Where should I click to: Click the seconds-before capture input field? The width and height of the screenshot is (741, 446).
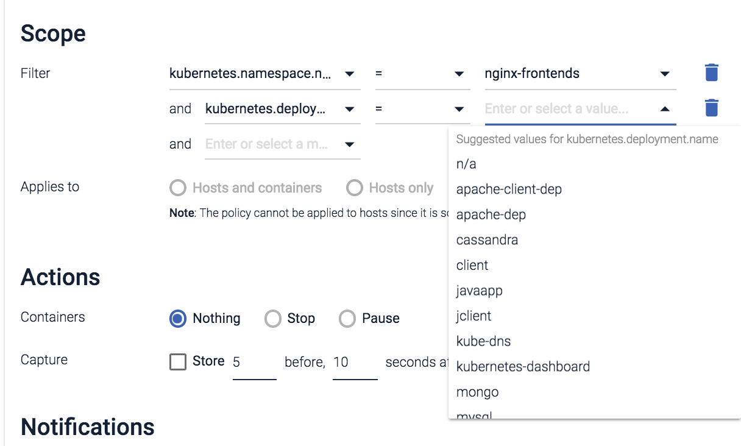click(253, 361)
